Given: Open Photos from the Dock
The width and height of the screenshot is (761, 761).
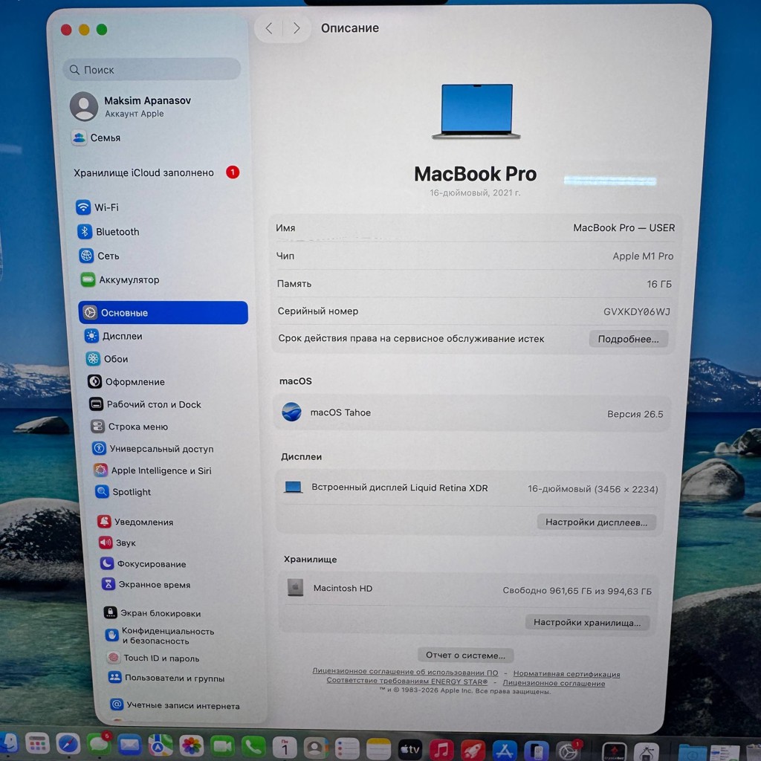Looking at the screenshot, I should click(191, 746).
